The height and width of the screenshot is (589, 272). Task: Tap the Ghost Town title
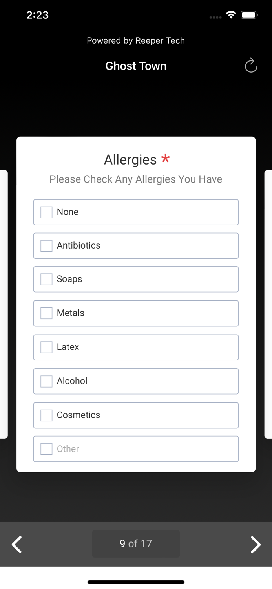tap(136, 66)
